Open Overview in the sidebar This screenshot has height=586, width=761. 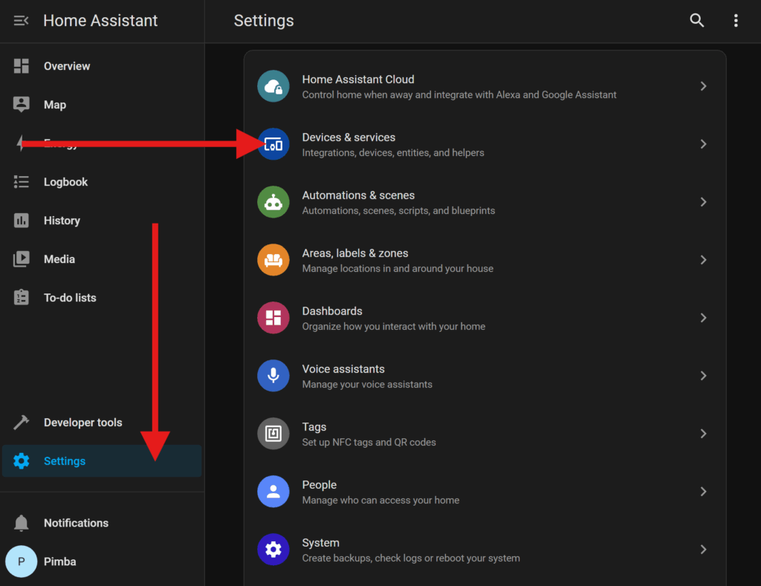pos(66,66)
